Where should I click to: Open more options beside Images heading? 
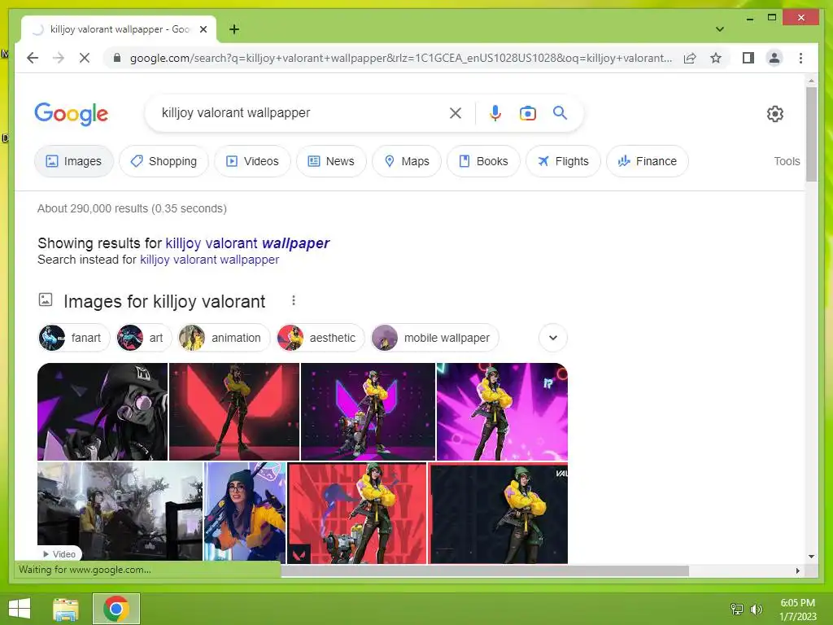coord(293,301)
